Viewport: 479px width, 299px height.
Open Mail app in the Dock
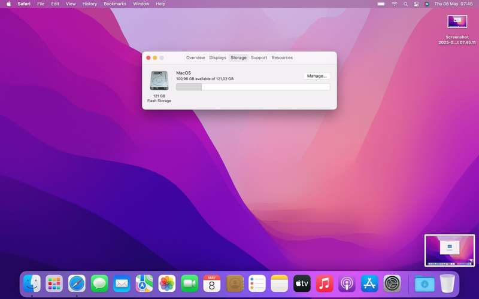click(122, 283)
